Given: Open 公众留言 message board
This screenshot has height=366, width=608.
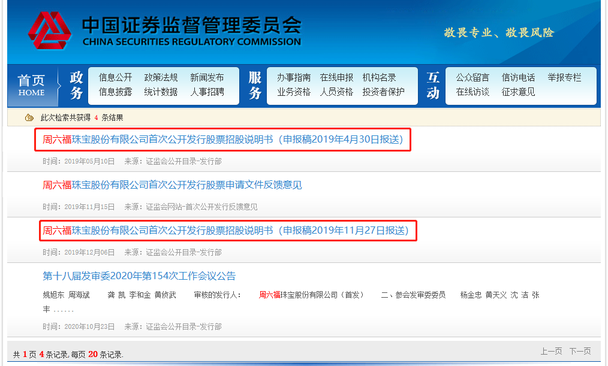Looking at the screenshot, I should (472, 77).
